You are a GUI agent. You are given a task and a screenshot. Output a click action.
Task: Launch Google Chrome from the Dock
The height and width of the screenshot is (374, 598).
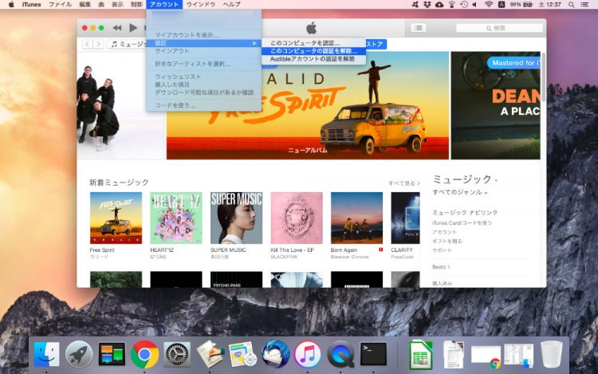click(x=144, y=355)
